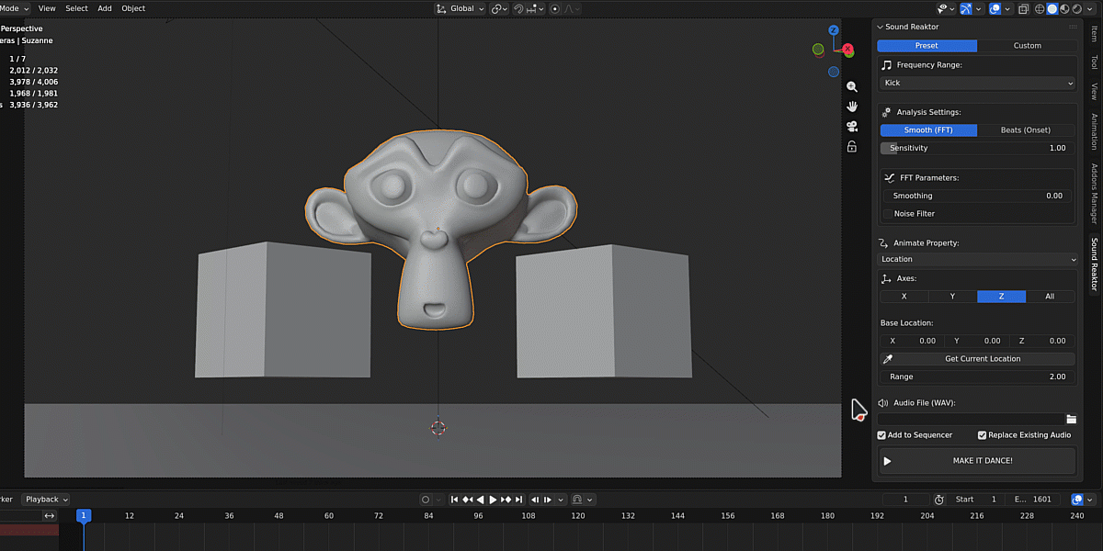Open the shading options dropdown arrow

[x=1088, y=8]
